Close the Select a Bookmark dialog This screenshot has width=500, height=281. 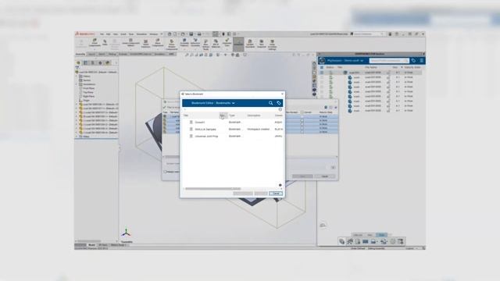[x=282, y=94]
